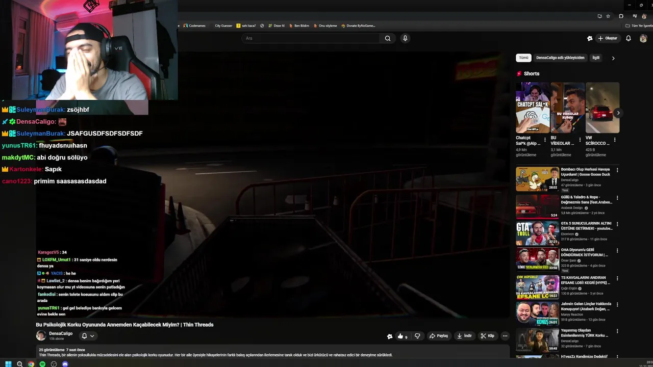This screenshot has height=367, width=653.
Task: Open the Ben Bildim bookmark
Action: (x=299, y=25)
